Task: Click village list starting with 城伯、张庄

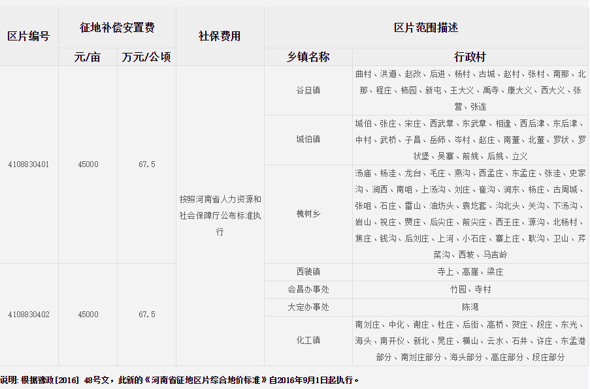Action: click(x=470, y=140)
